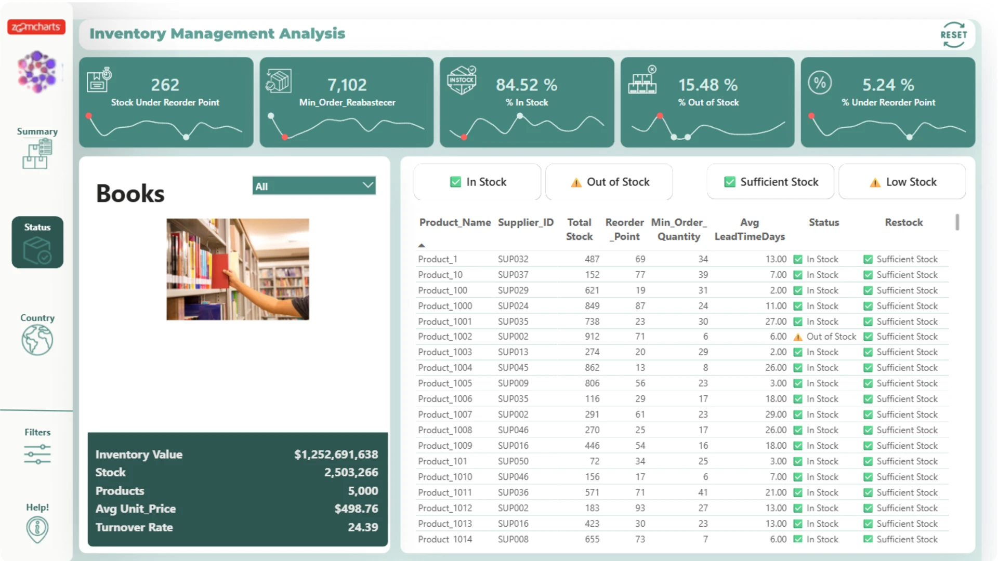The image size is (998, 561).
Task: Toggle the Out of Stock filter
Action: (609, 182)
